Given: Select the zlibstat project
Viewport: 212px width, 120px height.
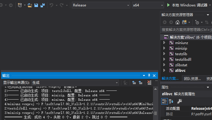Looking at the screenshot, I should click(x=181, y=65).
